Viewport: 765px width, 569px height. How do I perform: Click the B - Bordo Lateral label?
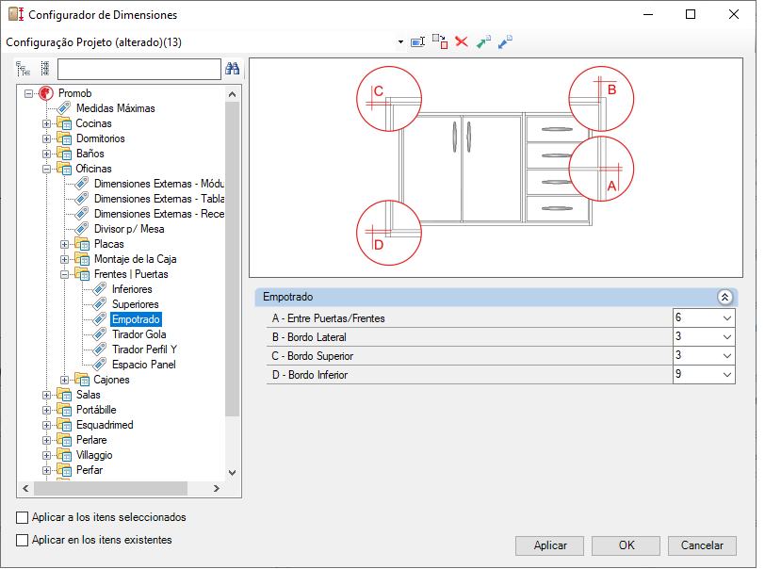pos(309,337)
